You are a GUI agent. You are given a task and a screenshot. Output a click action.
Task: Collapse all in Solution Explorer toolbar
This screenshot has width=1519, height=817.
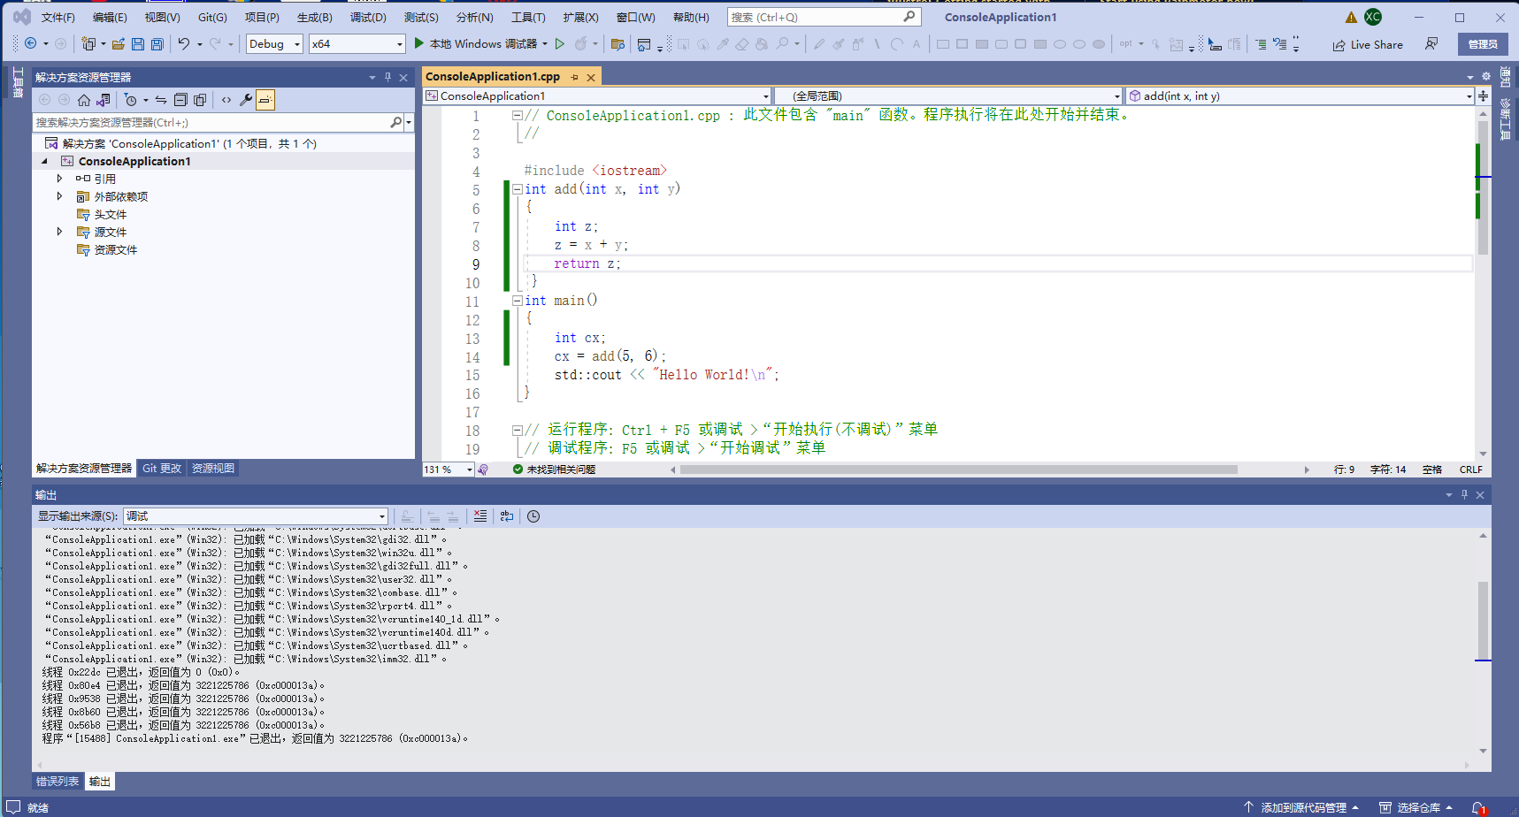point(180,100)
